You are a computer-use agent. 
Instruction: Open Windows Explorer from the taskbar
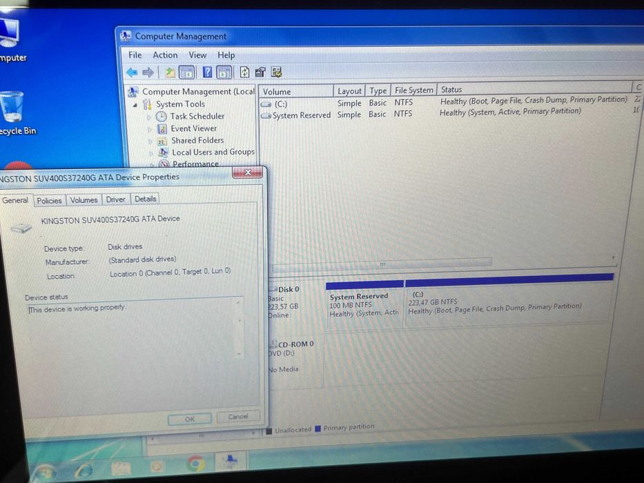pyautogui.click(x=121, y=469)
